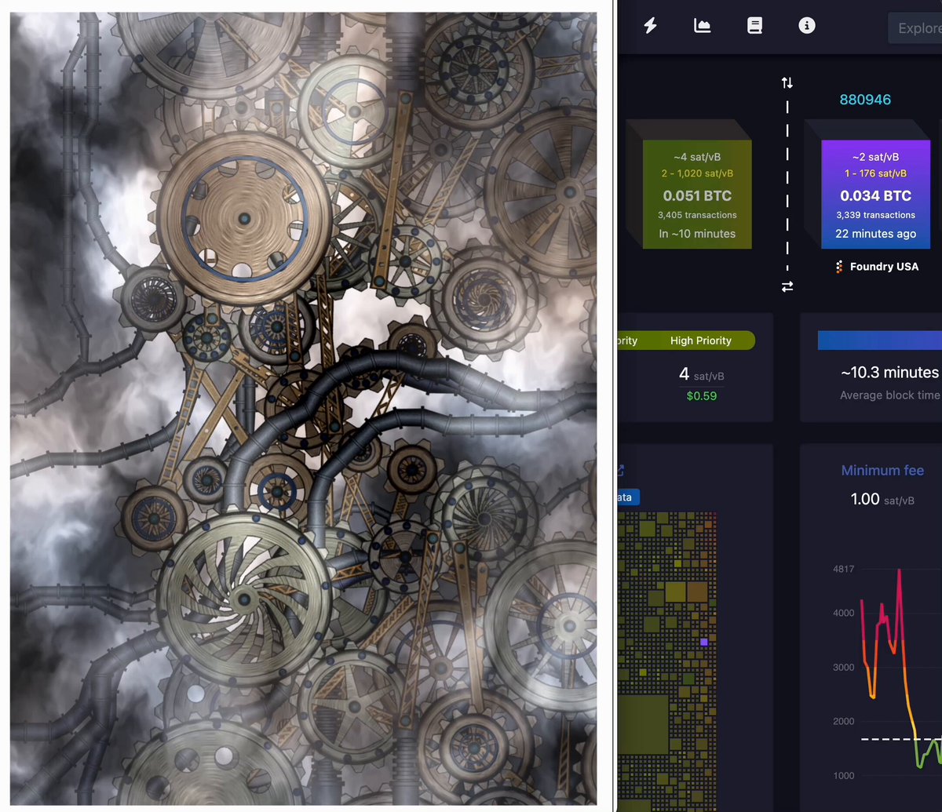Click the "2 - 1,020 sat/vB" fee range

click(x=697, y=173)
